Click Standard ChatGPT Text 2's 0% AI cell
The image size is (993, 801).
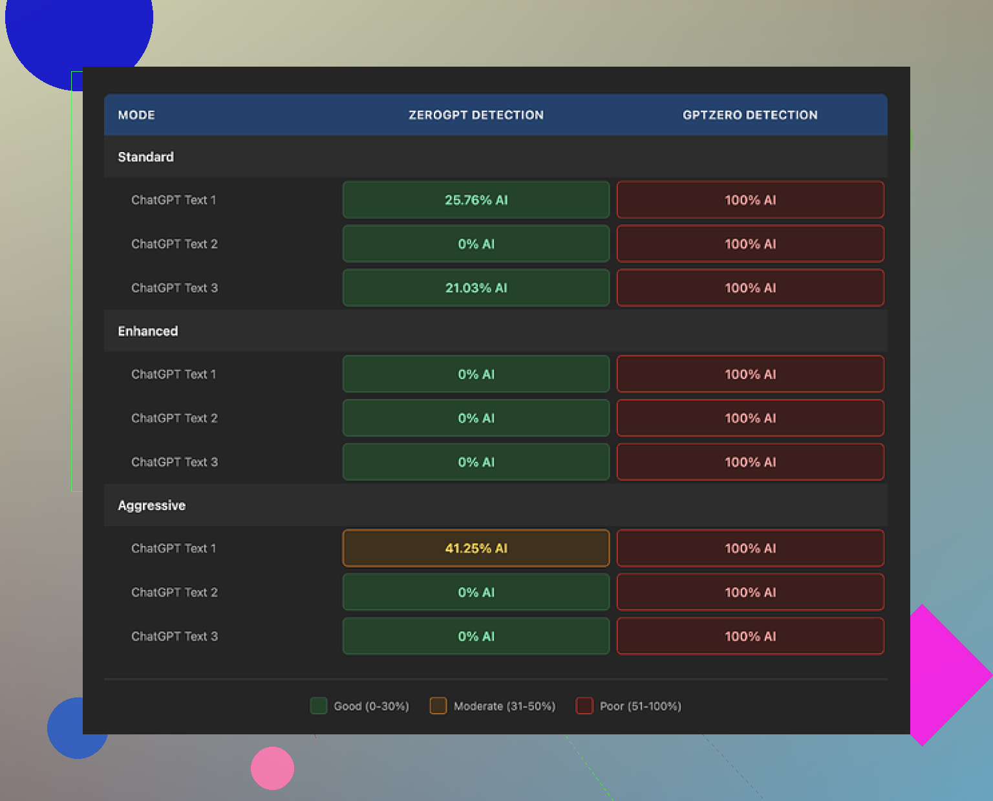click(x=476, y=244)
